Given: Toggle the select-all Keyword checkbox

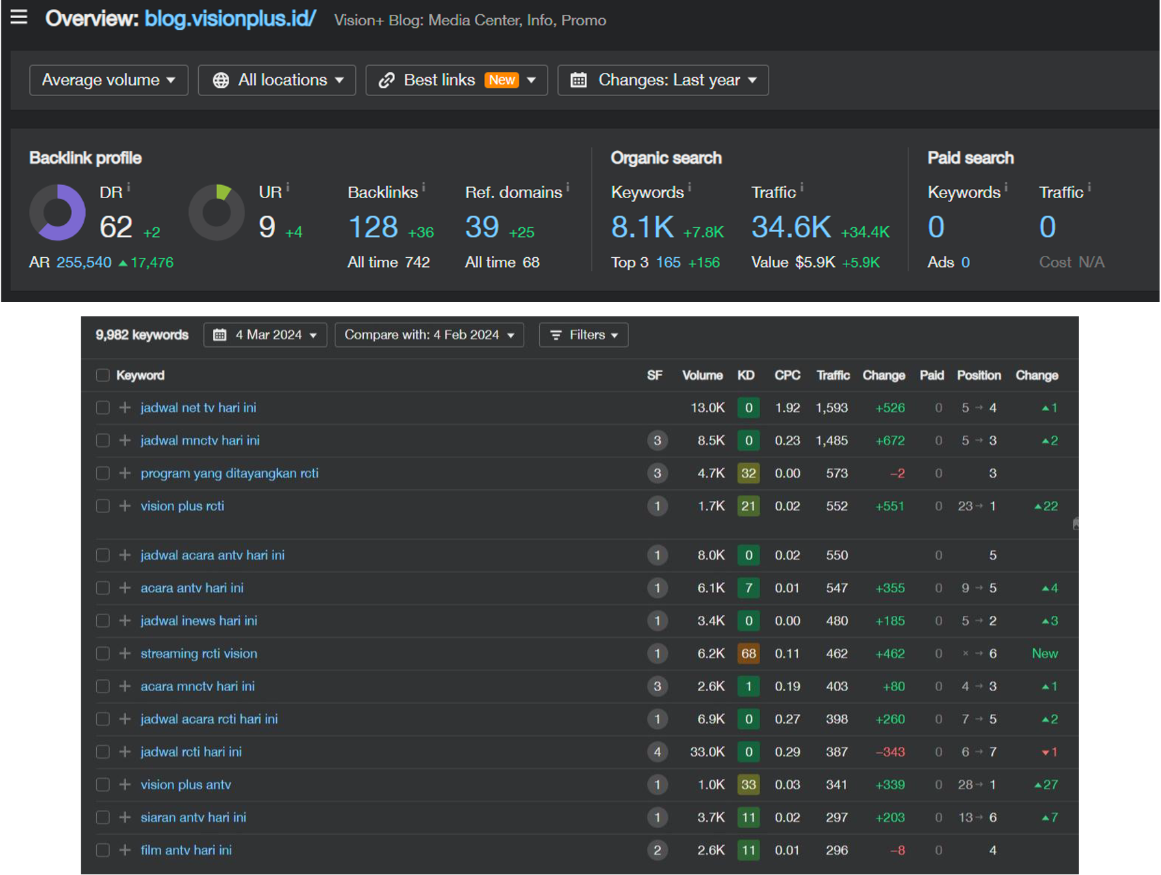Looking at the screenshot, I should pos(103,375).
